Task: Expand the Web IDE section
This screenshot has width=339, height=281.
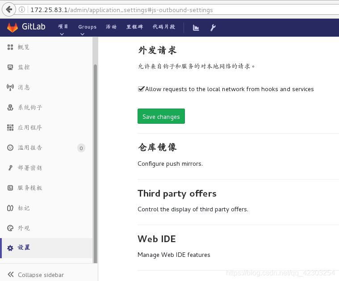Action: pos(156,239)
